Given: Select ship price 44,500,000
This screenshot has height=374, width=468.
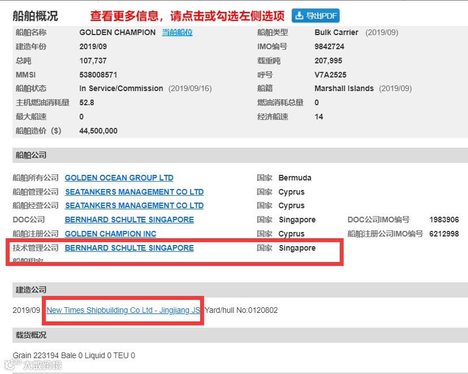Looking at the screenshot, I should point(98,131).
